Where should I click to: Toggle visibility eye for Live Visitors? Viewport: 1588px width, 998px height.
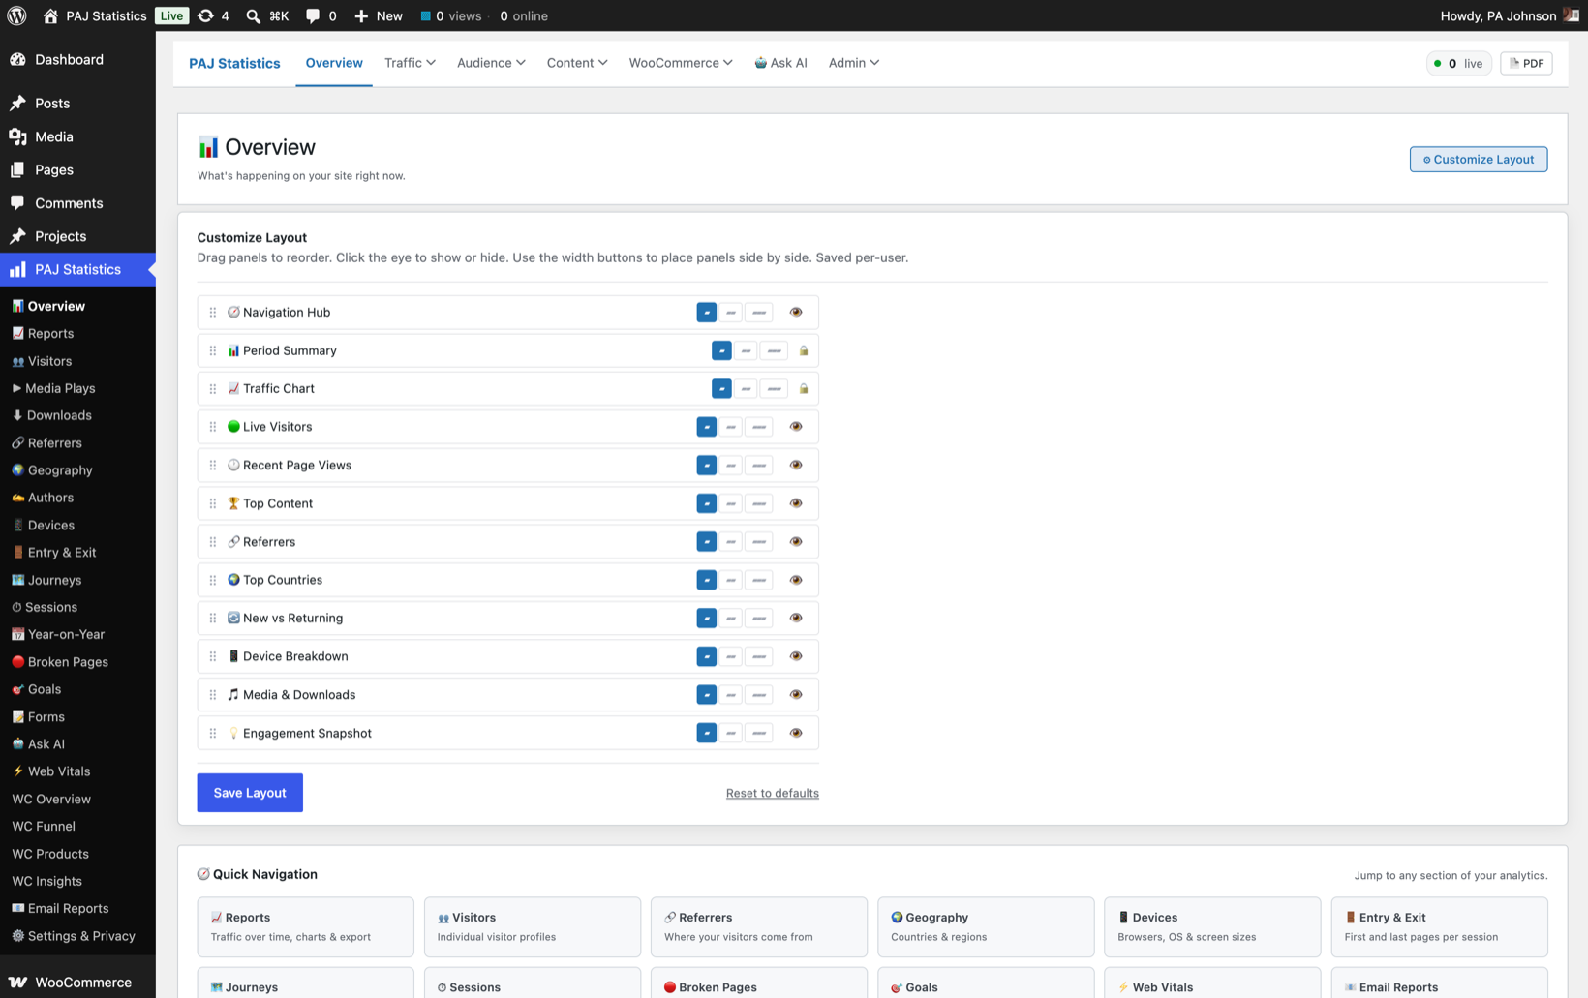click(796, 427)
